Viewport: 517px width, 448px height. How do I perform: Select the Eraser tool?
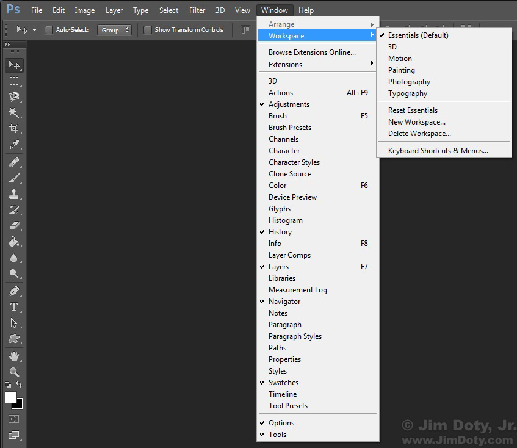coord(14,226)
